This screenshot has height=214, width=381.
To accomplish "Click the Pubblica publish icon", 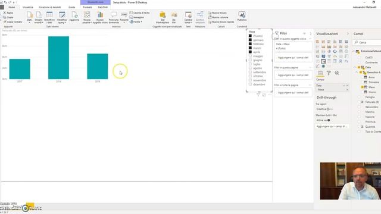I will tap(242, 14).
